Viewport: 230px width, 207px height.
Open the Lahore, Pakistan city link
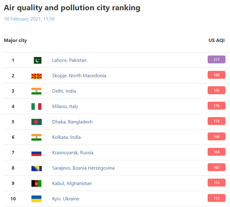click(x=69, y=60)
